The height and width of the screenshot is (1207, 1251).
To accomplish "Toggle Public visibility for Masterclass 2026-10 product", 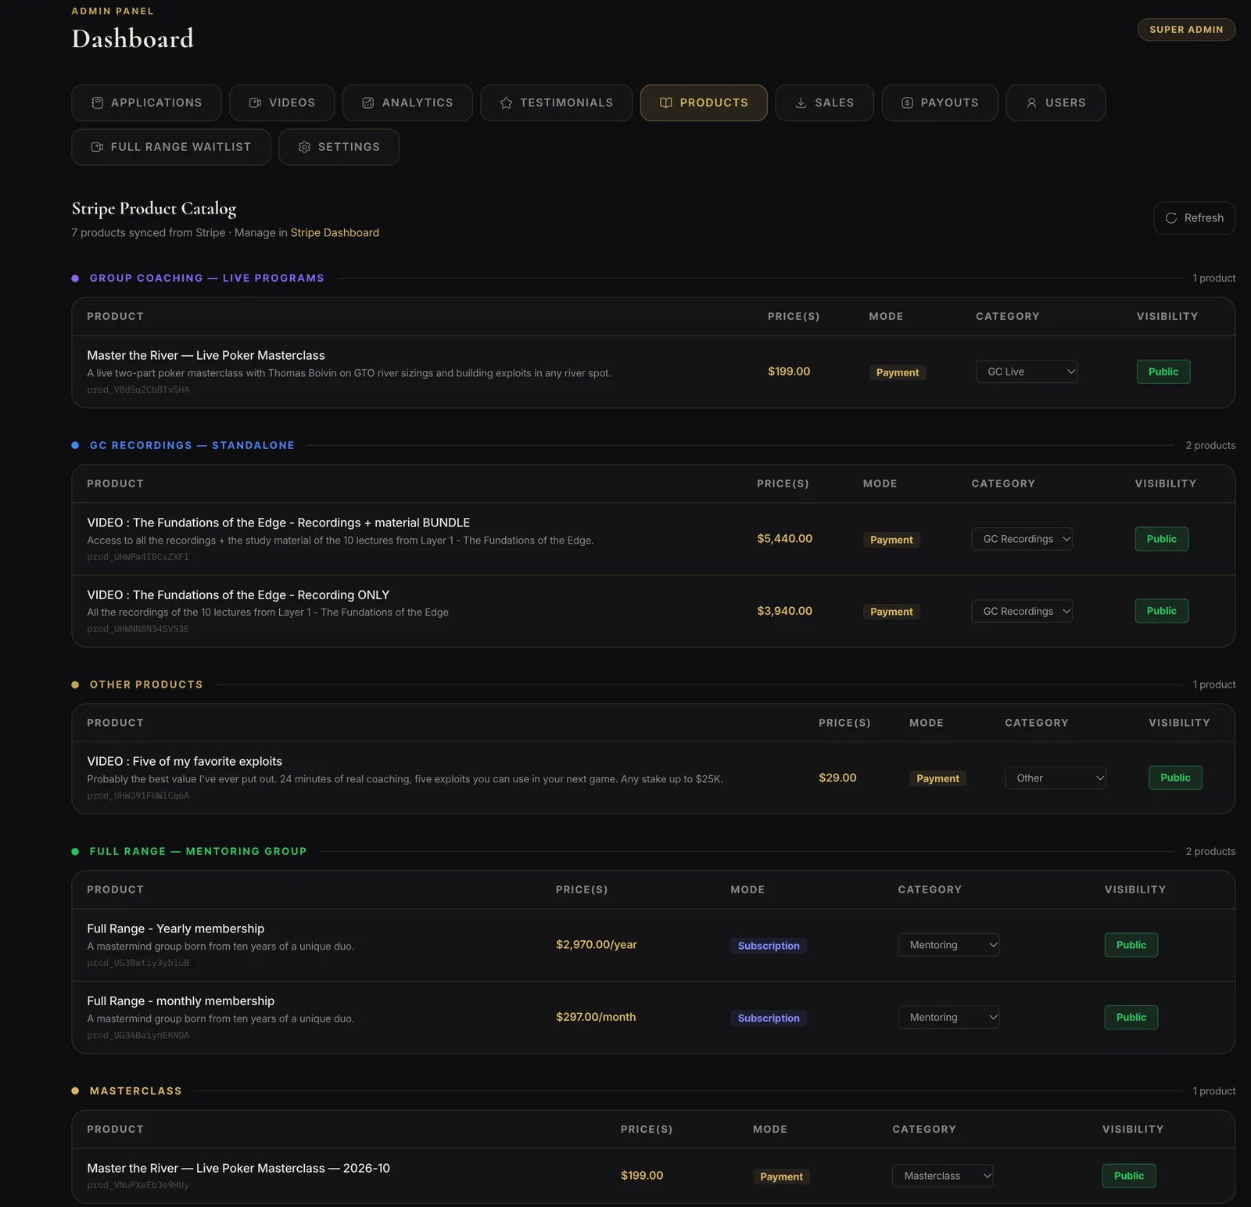I will coord(1128,1176).
